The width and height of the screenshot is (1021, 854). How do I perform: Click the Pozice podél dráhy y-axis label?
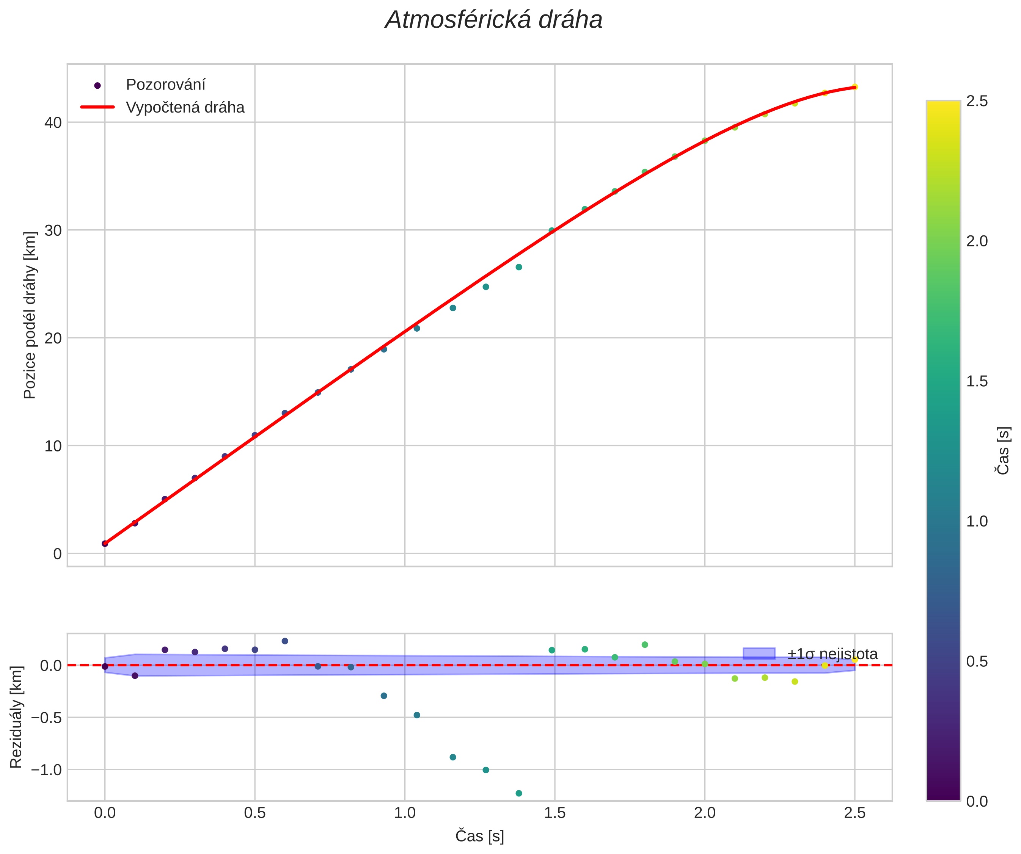[30, 315]
